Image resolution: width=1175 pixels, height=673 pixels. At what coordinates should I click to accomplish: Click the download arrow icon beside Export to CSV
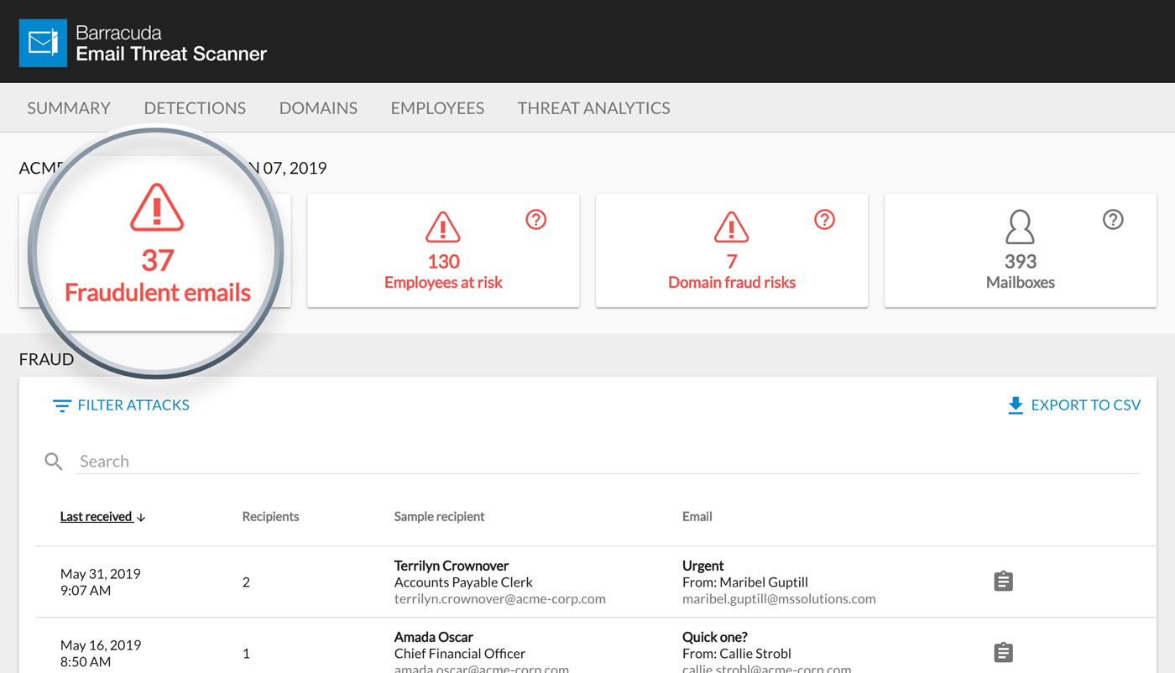point(1014,404)
